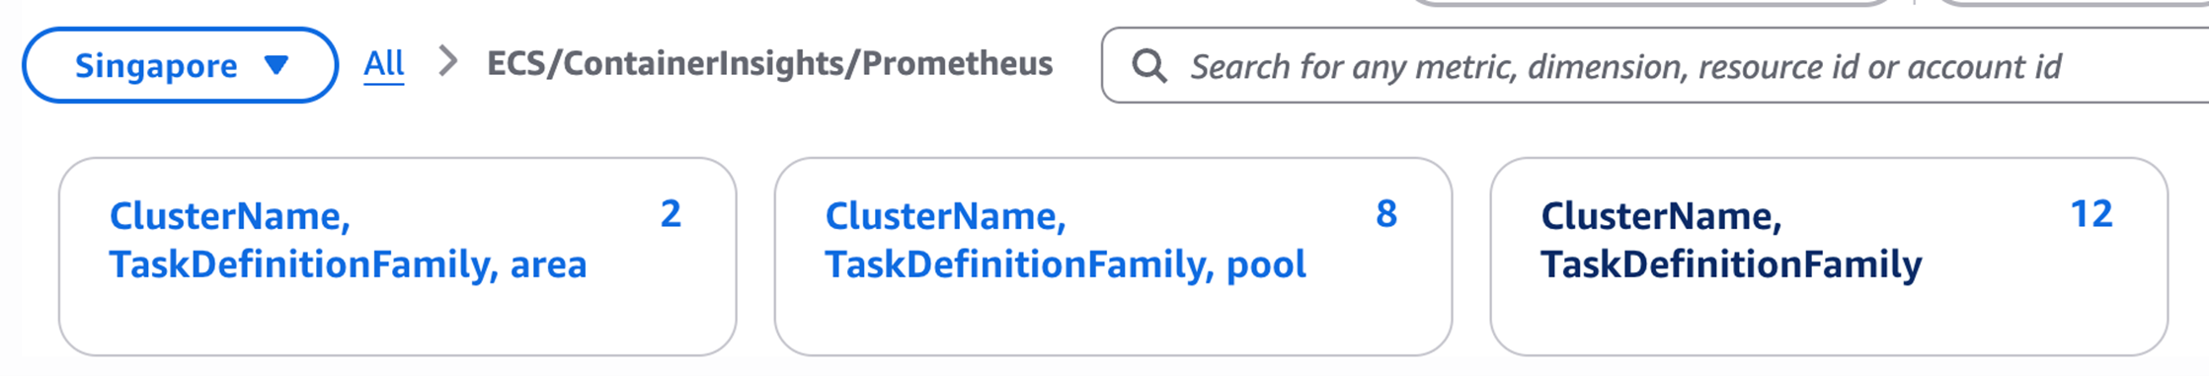This screenshot has height=376, width=2209.
Task: Open the ClusterName, TaskDefinitionFamily, area card
Action: (x=398, y=257)
